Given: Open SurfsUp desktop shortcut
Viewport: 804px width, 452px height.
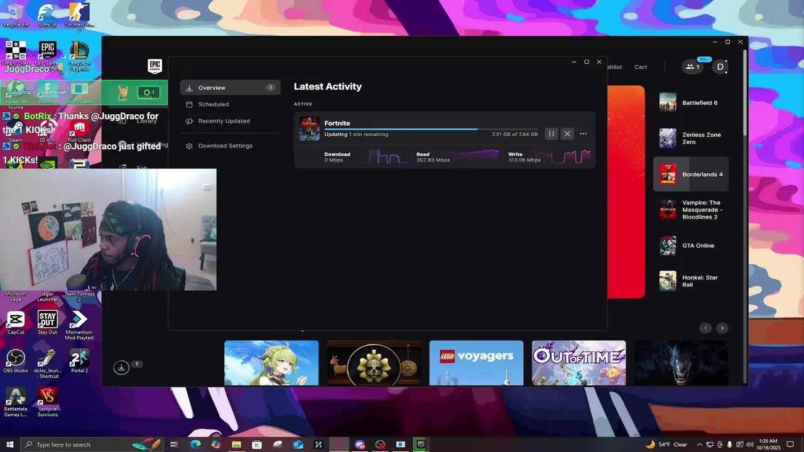Looking at the screenshot, I should coord(47,15).
